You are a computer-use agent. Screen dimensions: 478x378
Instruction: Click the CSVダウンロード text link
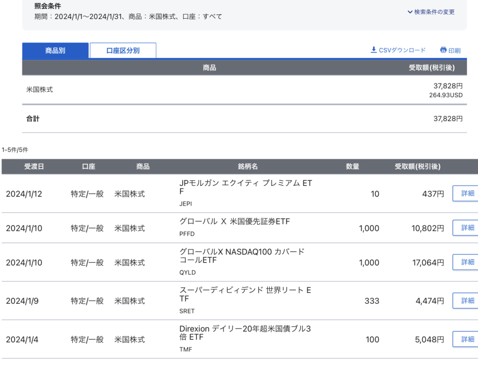click(402, 50)
